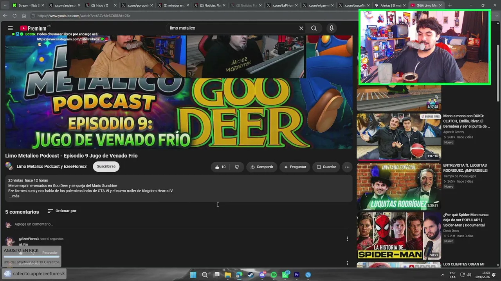Image resolution: width=501 pixels, height=281 pixels.
Task: Reload the current page
Action: pos(14,16)
